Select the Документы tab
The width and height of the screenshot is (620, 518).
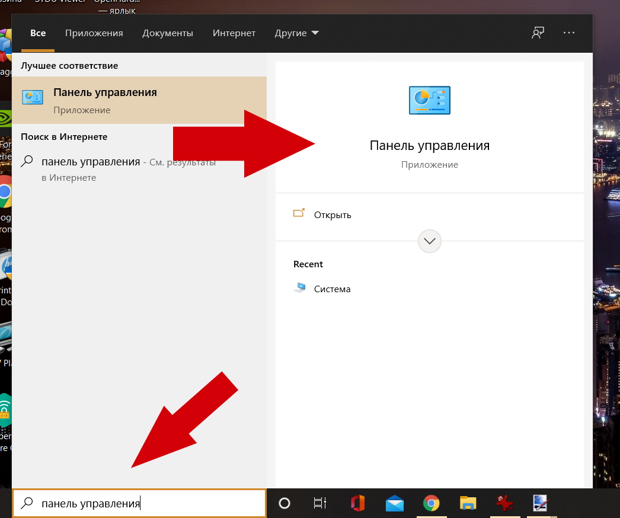[168, 33]
